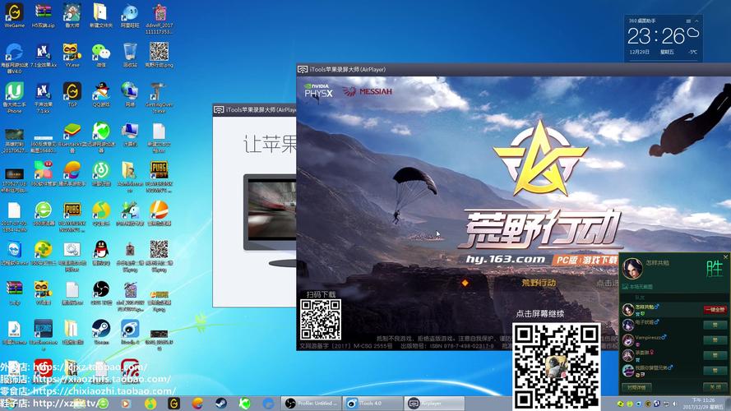Viewport: 731px width, 411px height.
Task: Open the new folder on desktop
Action: pyautogui.click(x=100, y=15)
